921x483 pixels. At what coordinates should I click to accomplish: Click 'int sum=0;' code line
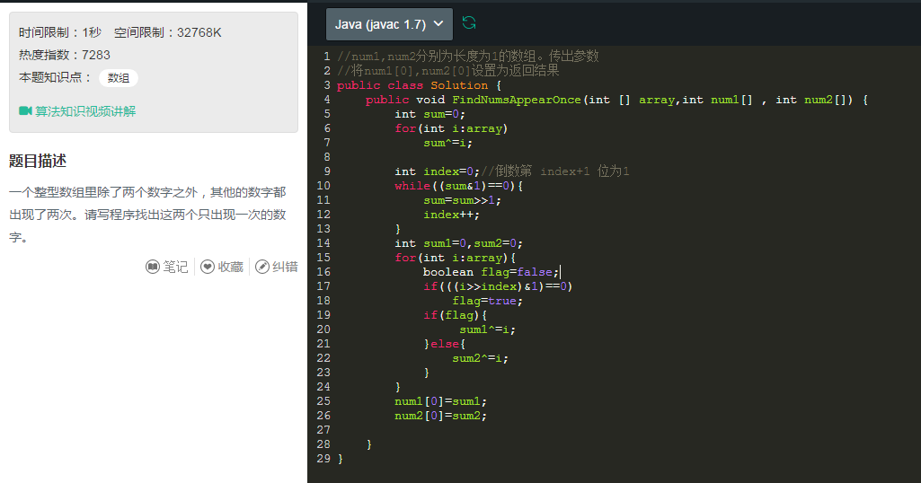click(x=430, y=114)
